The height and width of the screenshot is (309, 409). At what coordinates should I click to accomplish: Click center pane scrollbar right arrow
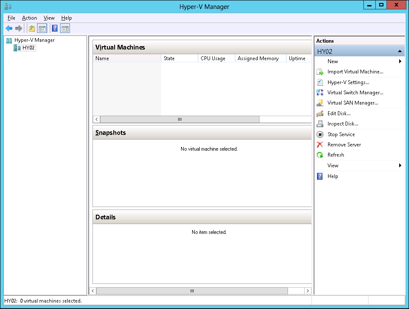coord(308,291)
